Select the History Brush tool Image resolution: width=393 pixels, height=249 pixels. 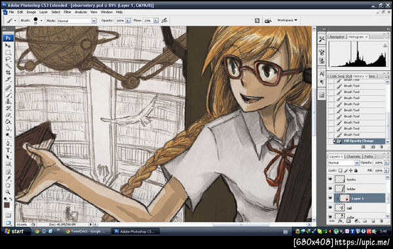pos(8,108)
